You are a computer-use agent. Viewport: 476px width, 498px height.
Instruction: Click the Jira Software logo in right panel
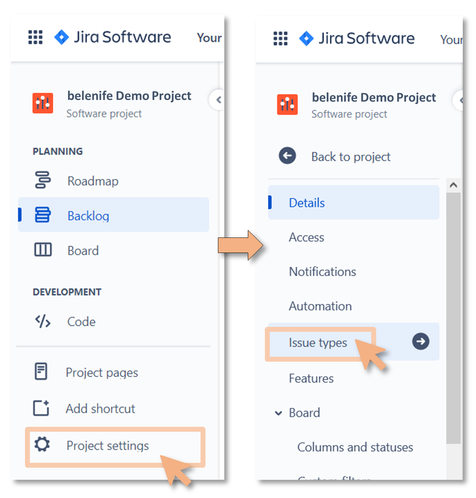(356, 38)
